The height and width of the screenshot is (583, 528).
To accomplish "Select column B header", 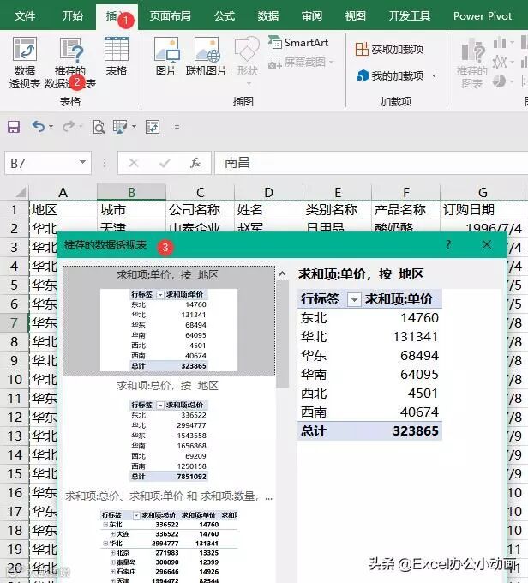I will coord(131,192).
